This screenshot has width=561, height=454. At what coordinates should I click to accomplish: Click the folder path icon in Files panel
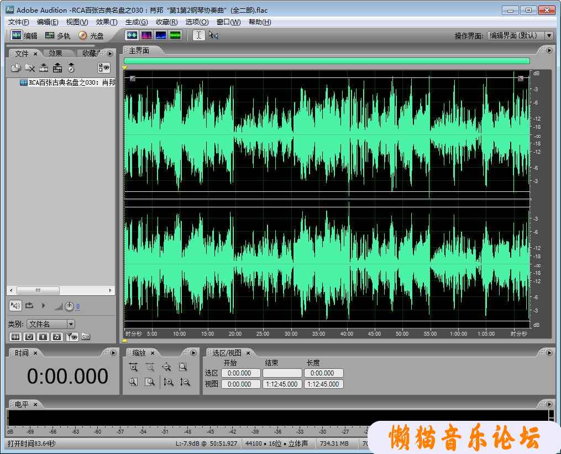[86, 336]
